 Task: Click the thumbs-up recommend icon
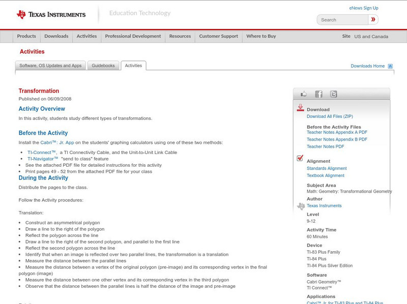(x=304, y=94)
